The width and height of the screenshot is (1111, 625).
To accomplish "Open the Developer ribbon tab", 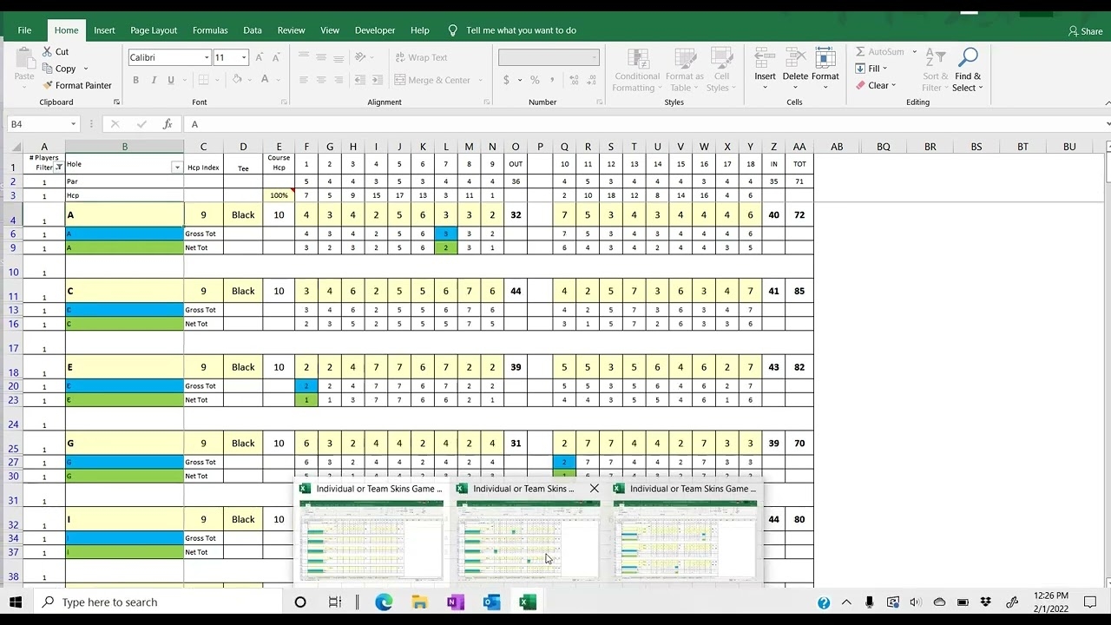I will click(375, 30).
